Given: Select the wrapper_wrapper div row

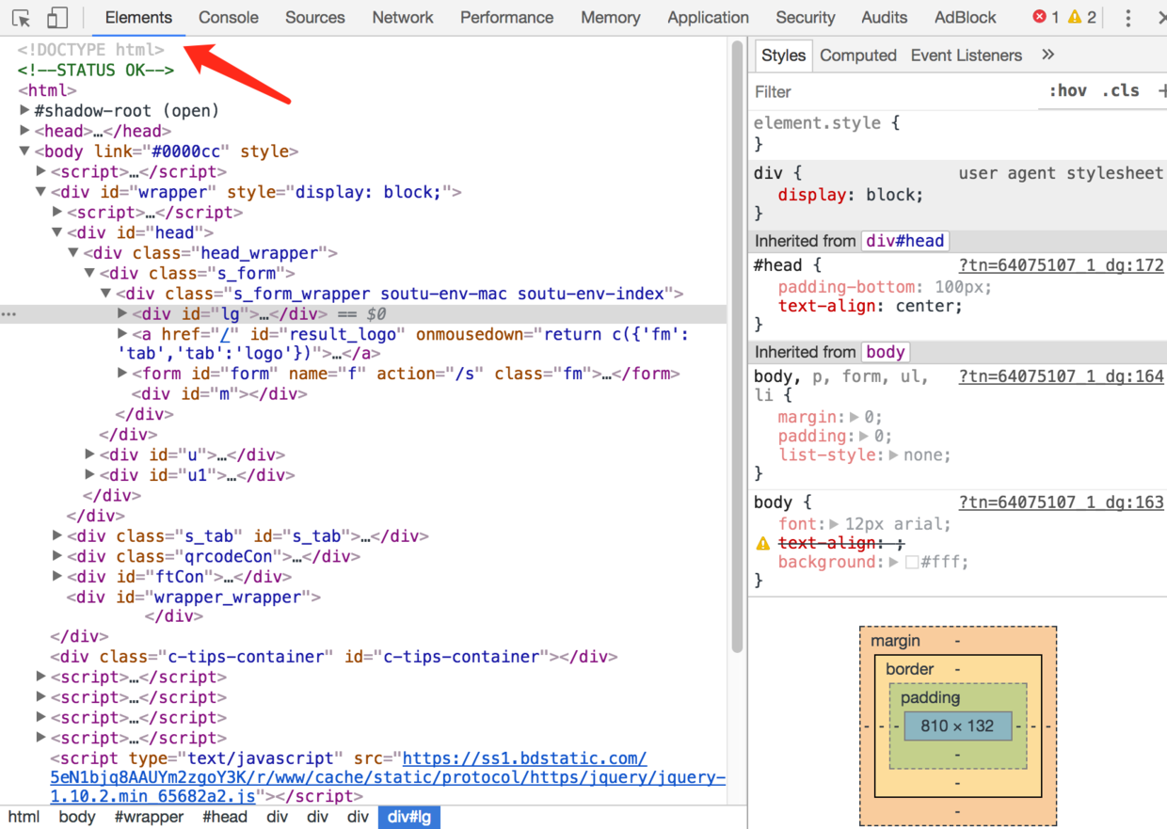Looking at the screenshot, I should point(194,598).
